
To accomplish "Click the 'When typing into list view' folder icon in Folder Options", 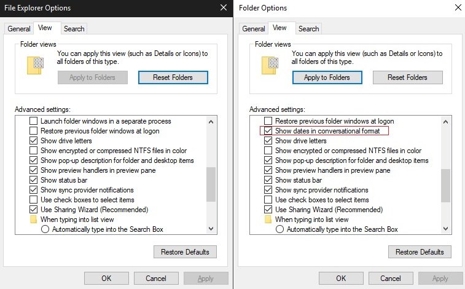I will pos(268,220).
